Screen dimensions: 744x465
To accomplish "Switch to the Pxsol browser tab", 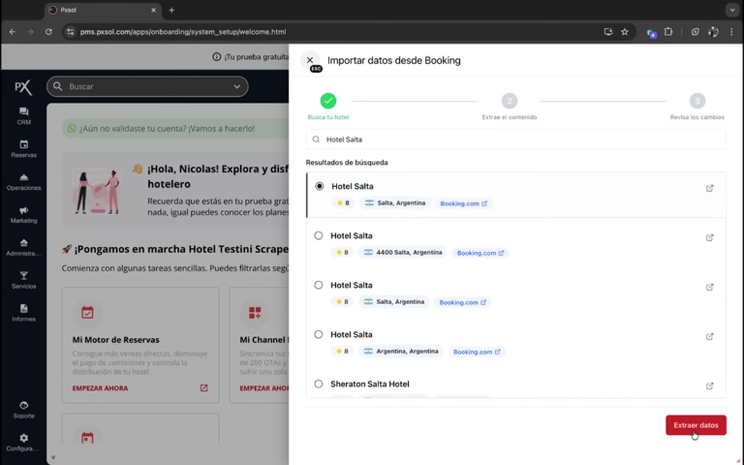I will [x=97, y=10].
